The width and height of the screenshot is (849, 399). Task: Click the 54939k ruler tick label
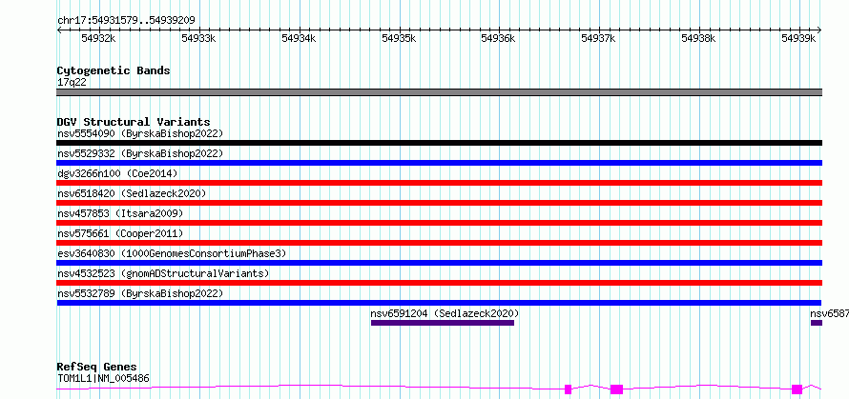point(798,38)
